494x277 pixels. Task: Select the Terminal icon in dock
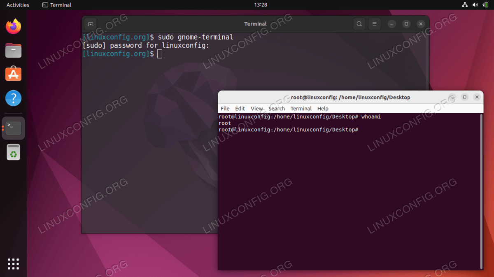point(13,128)
